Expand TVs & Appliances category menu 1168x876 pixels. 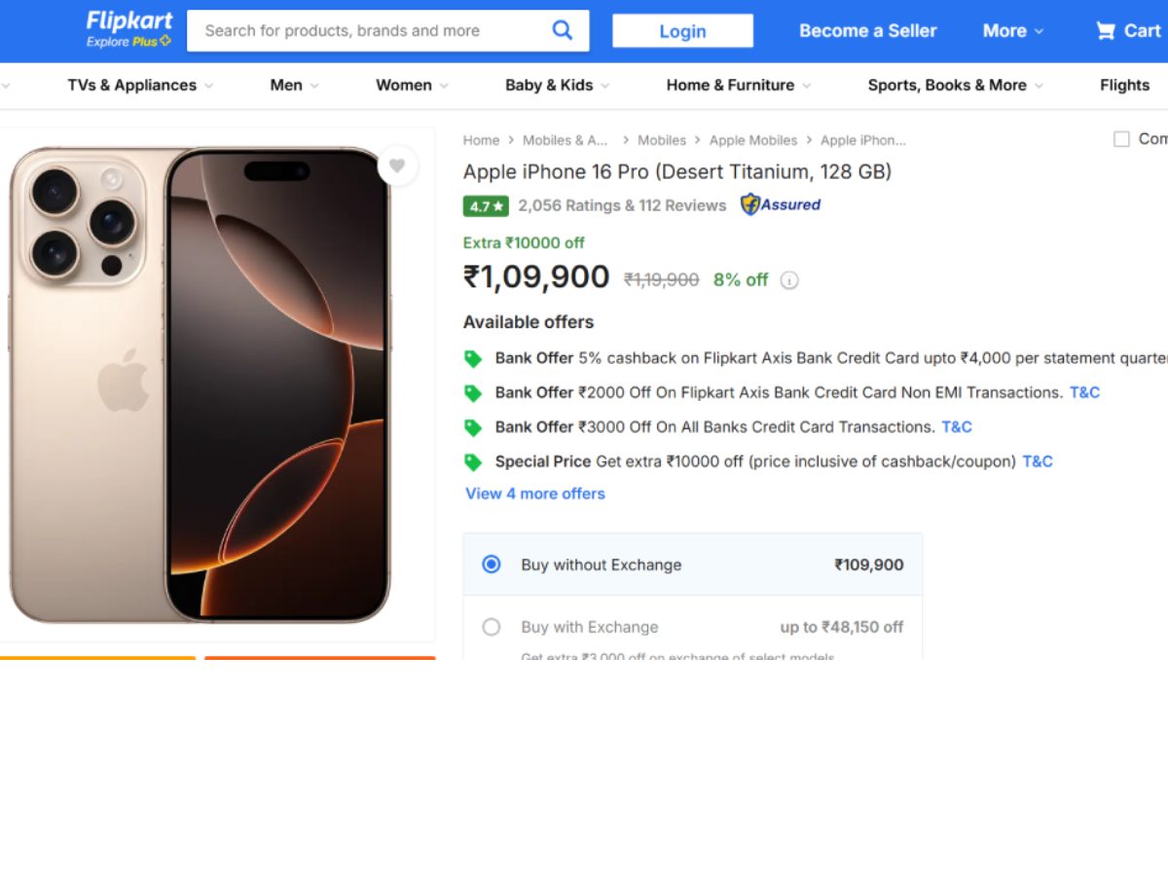point(140,86)
